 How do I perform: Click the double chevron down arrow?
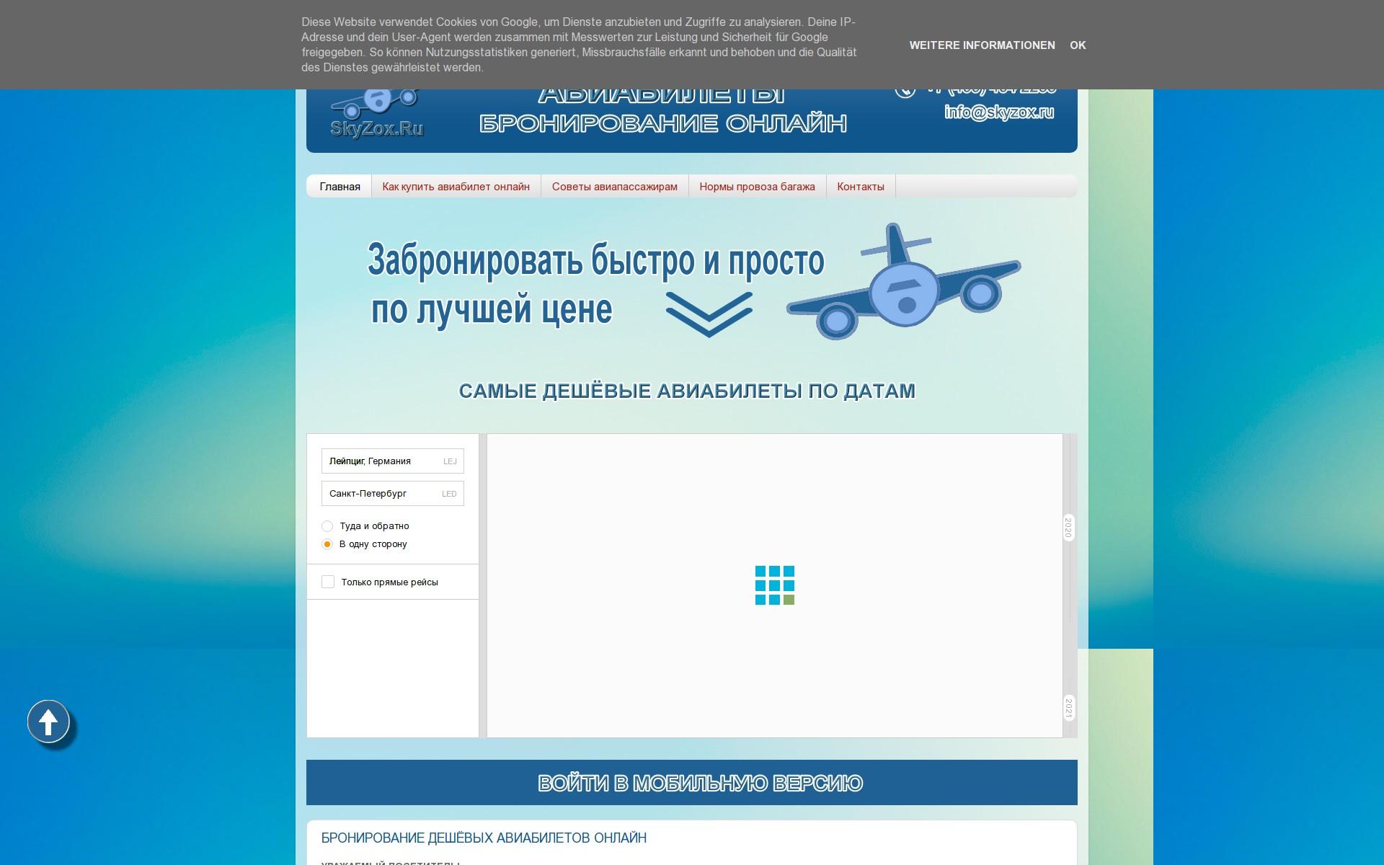click(709, 314)
